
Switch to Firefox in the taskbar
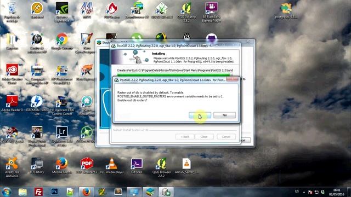86,192
